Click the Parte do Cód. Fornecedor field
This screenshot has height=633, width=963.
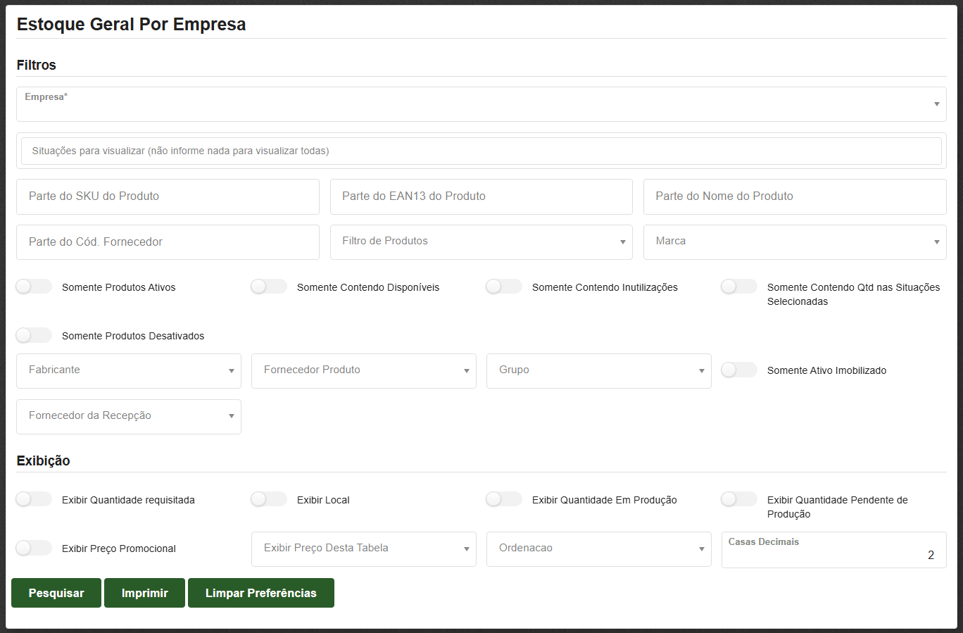(168, 242)
